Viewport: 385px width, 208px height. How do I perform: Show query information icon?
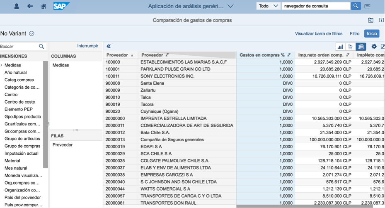[381, 20]
